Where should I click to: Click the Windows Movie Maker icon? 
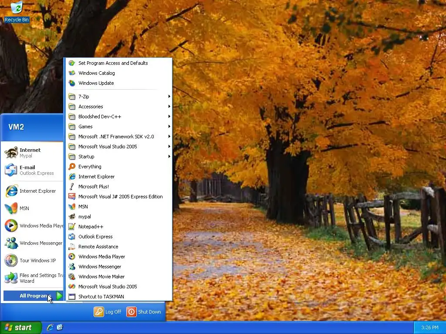[x=72, y=276]
